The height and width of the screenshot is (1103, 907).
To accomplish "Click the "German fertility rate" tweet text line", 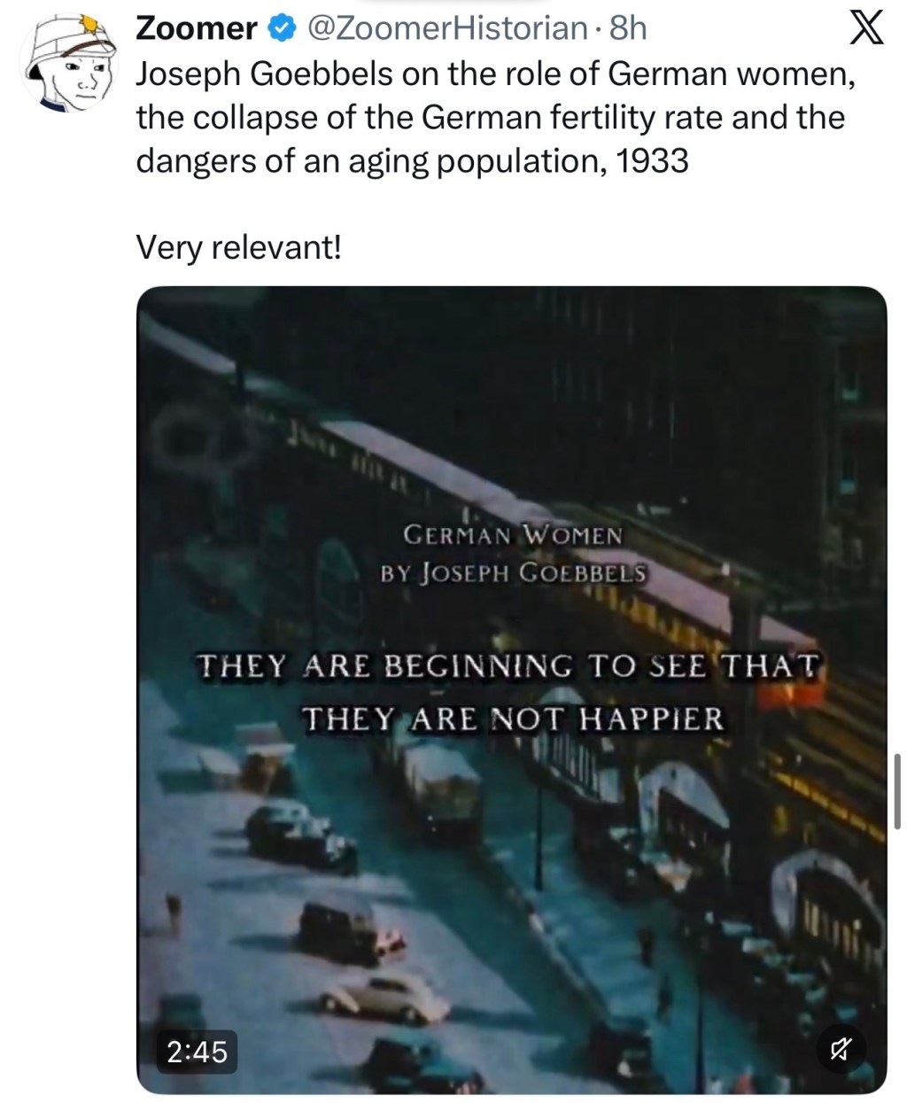I will tap(490, 117).
